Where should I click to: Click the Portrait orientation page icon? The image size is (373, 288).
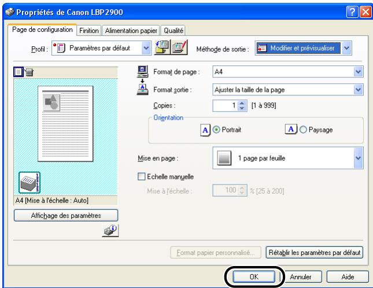(205, 130)
